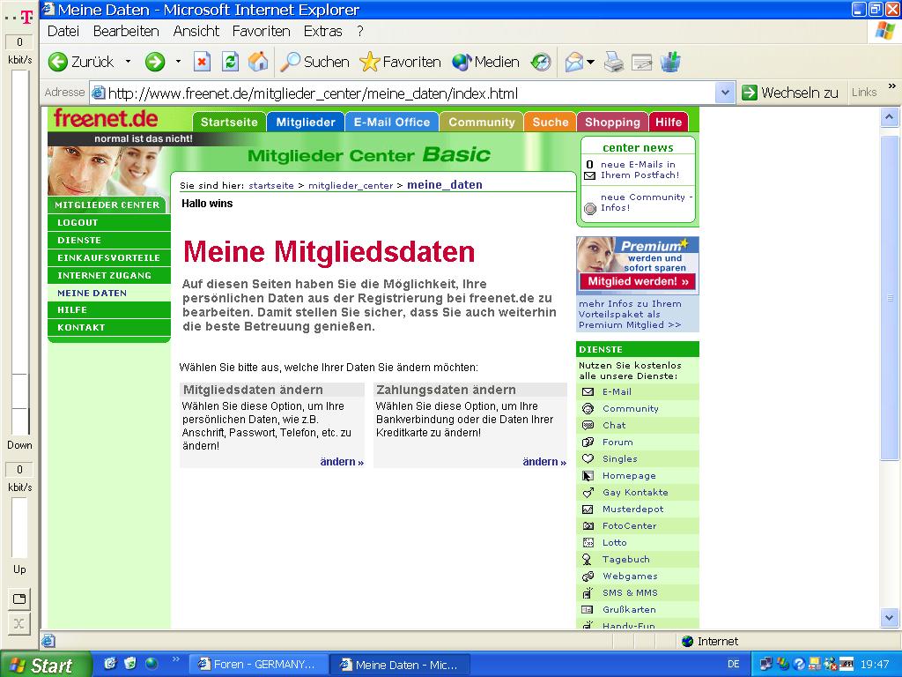Stop page loading with red X icon
Image resolution: width=902 pixels, height=677 pixels.
point(202,62)
